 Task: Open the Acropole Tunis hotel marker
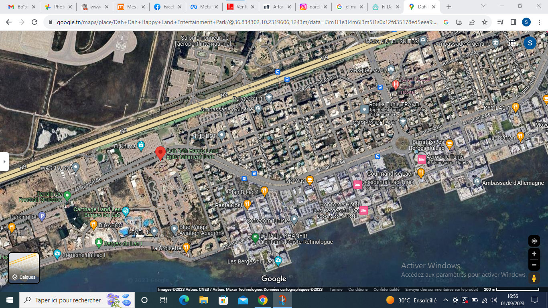(x=422, y=160)
